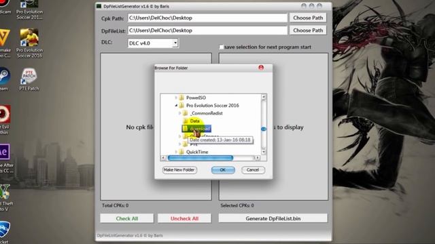Expand the PTE folder tree node
This screenshot has width=435, height=244.
click(179, 144)
